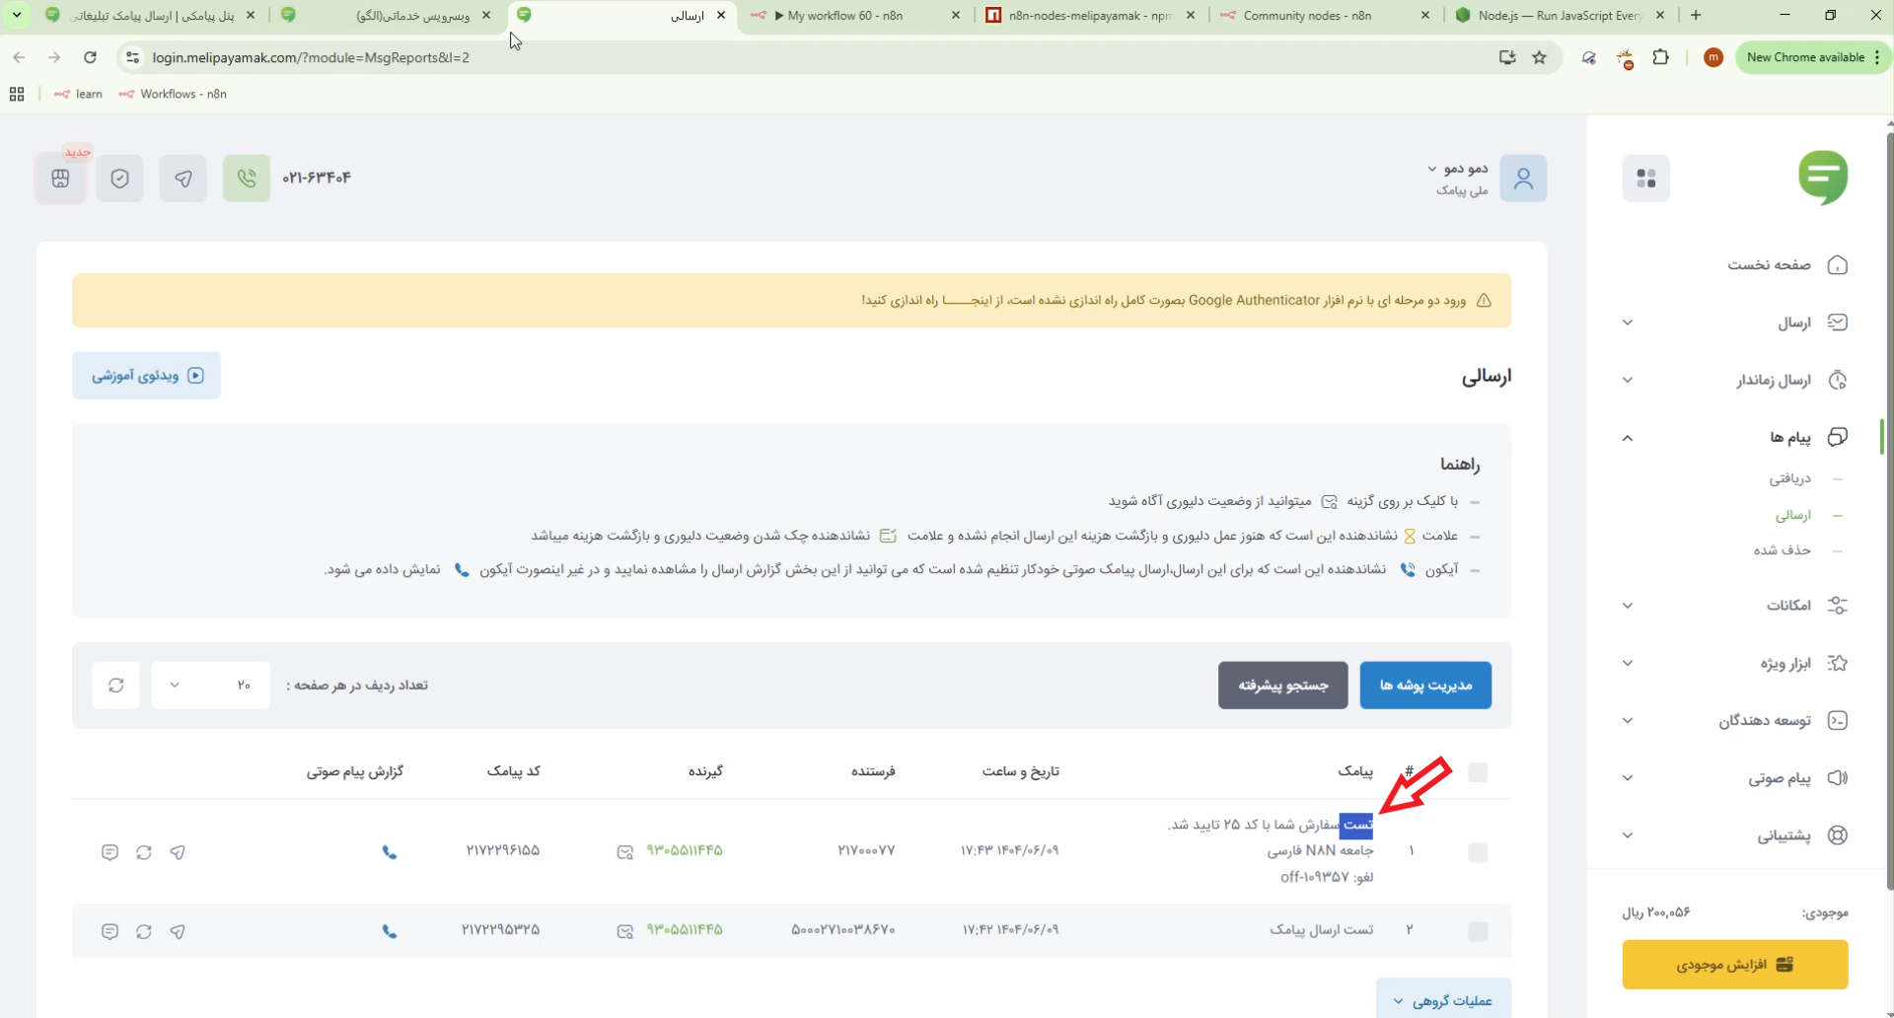Click the browser address bar URL
Image resolution: width=1894 pixels, height=1018 pixels.
click(311, 57)
